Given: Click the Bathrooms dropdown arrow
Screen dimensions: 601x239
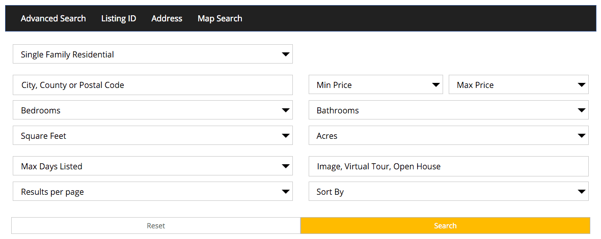Looking at the screenshot, I should pos(582,110).
